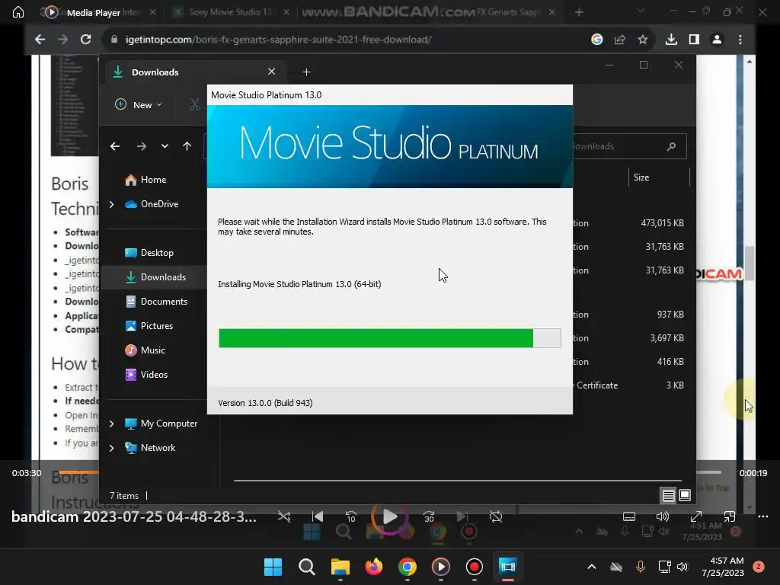Open subtitles and captions options
Image resolution: width=780 pixels, height=585 pixels.
tap(629, 516)
